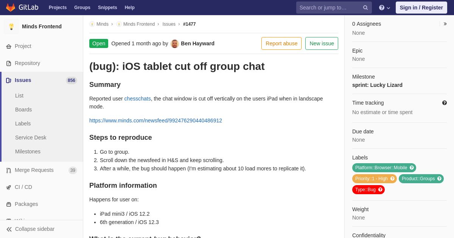Screen dimensions: 454x238
Task: Click the Open status badge
Action: (99, 43)
